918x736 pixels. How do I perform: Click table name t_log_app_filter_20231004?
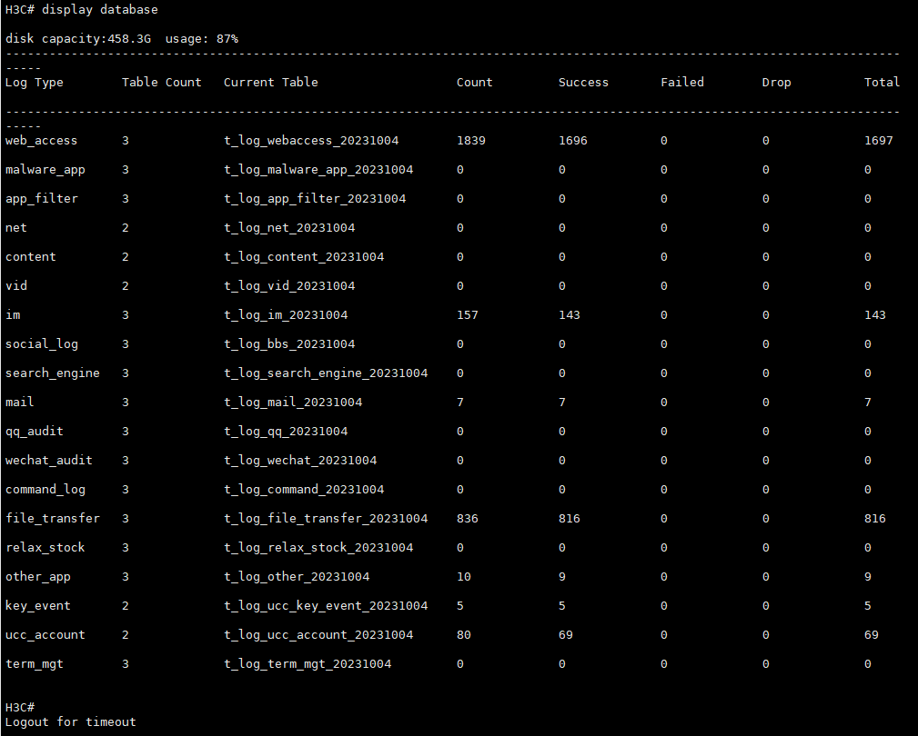(x=315, y=199)
